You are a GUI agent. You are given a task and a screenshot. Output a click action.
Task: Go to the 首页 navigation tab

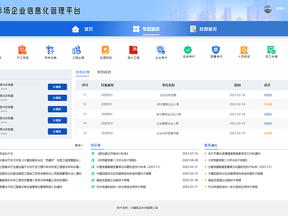tap(89, 29)
